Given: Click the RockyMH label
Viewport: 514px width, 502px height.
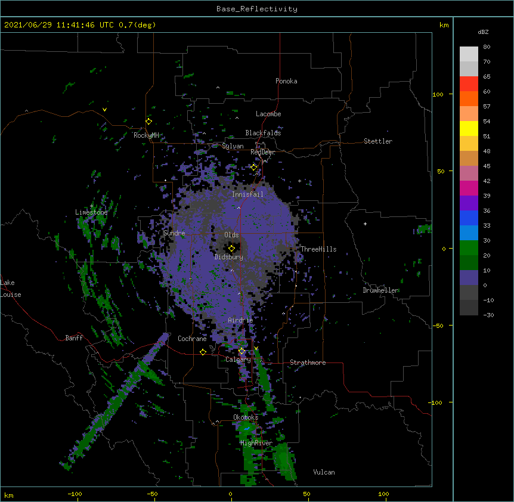Looking at the screenshot, I should coord(146,135).
